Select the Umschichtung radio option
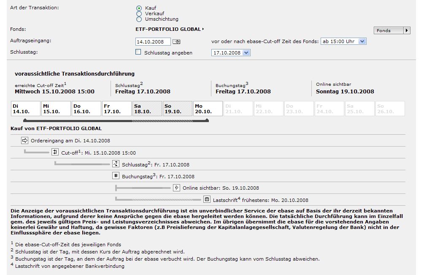432x275 pixels. 139,19
